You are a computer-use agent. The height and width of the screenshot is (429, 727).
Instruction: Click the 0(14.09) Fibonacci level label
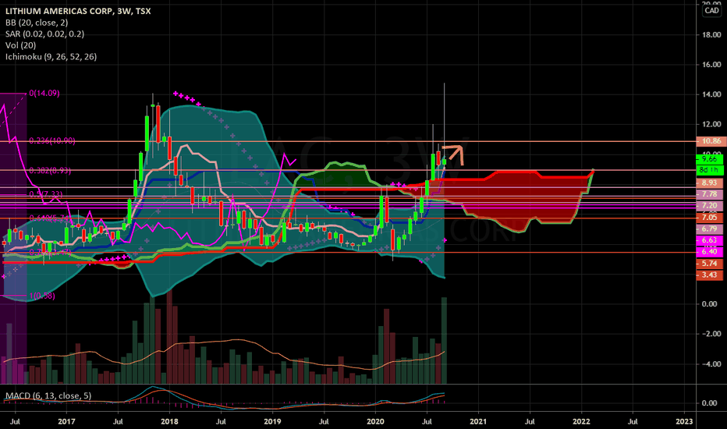click(x=44, y=94)
